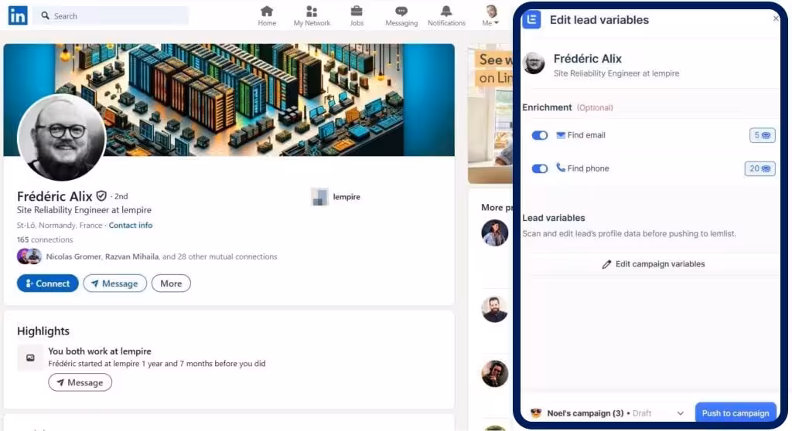This screenshot has width=792, height=431.
Task: Close the Edit lead variables panel
Action: coord(776,19)
